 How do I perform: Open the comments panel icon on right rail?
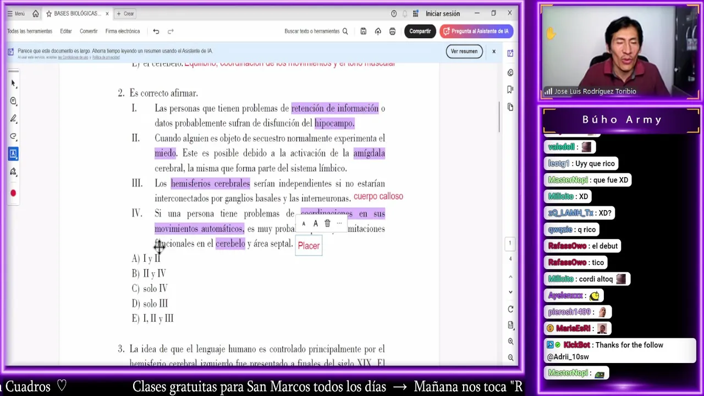510,73
